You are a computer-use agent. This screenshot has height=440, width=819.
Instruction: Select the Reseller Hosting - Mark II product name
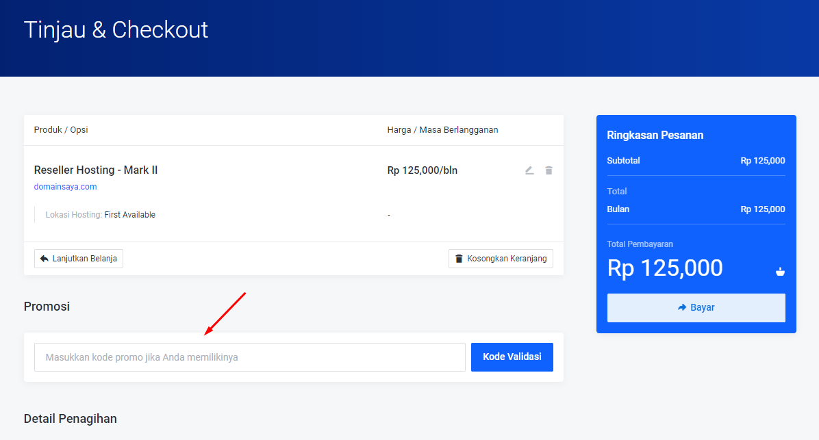click(x=96, y=170)
